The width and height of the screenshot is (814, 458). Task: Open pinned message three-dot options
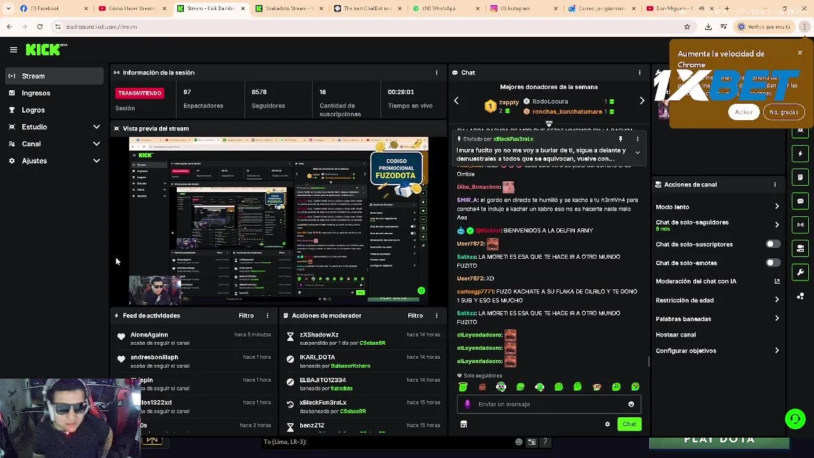637,139
